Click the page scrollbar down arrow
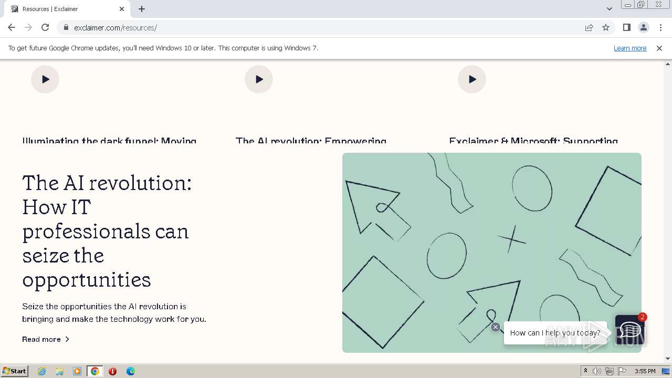 coord(668,359)
